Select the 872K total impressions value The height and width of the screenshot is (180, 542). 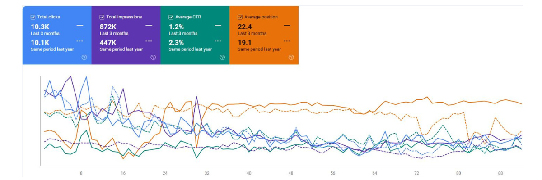point(108,27)
